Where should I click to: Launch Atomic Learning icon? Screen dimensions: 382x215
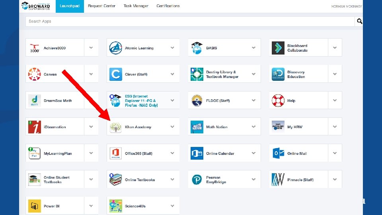[115, 48]
